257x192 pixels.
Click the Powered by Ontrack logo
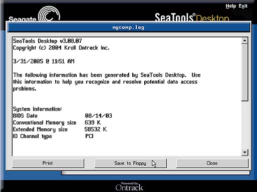tap(129, 186)
